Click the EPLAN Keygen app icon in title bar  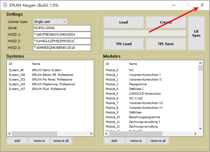[5, 5]
